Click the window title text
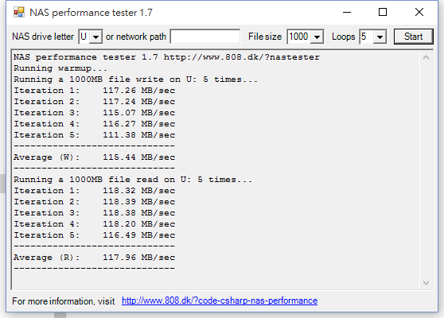444x318 pixels. click(x=91, y=13)
